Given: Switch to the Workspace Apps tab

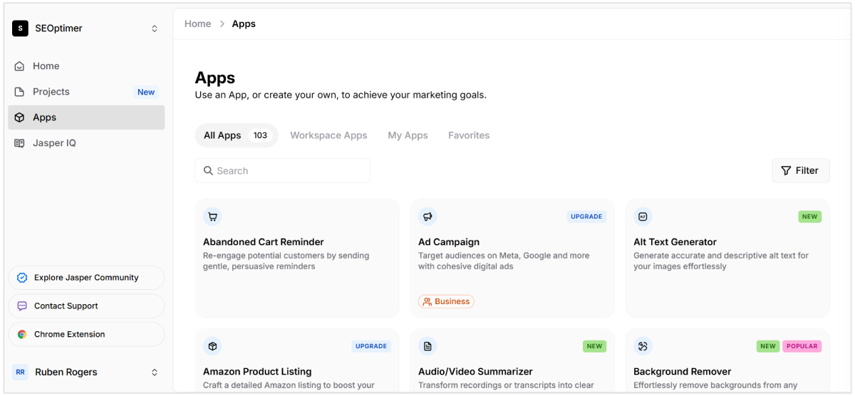Looking at the screenshot, I should click(328, 135).
